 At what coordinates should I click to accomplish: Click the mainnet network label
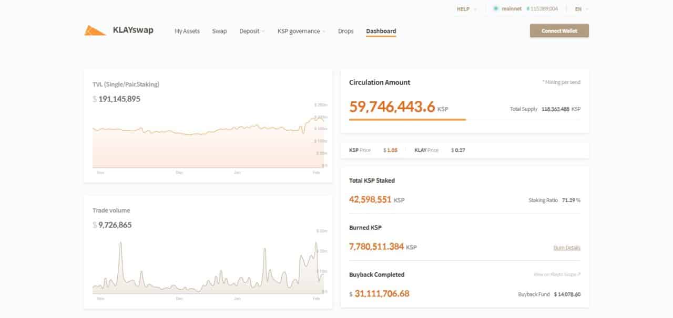point(511,9)
